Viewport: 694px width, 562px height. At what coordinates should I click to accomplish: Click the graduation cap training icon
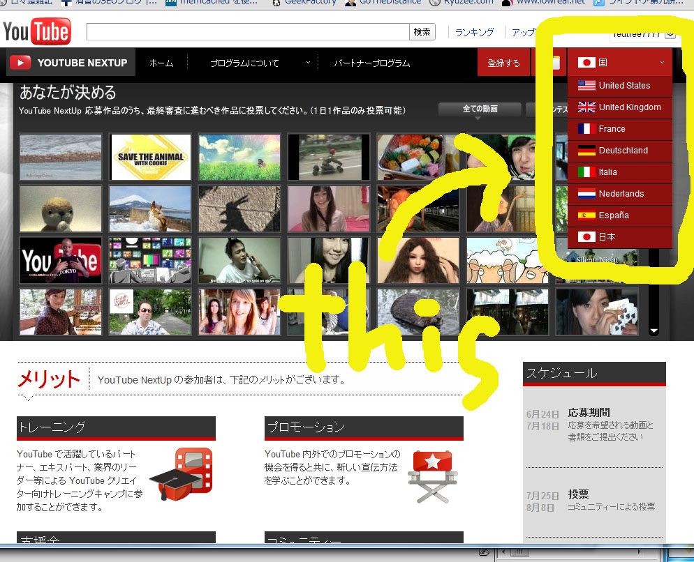(182, 474)
